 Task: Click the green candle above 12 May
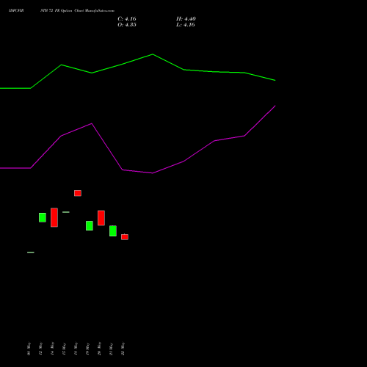coord(43,217)
